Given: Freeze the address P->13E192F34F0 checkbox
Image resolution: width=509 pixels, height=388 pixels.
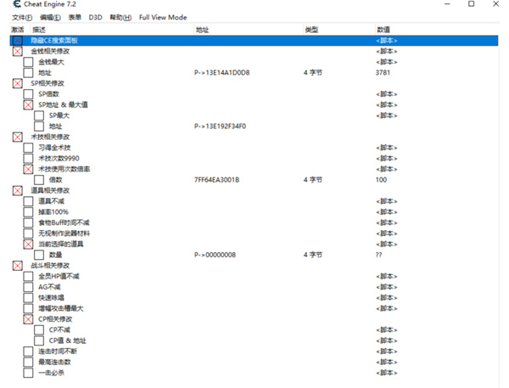Looking at the screenshot, I should [39, 127].
